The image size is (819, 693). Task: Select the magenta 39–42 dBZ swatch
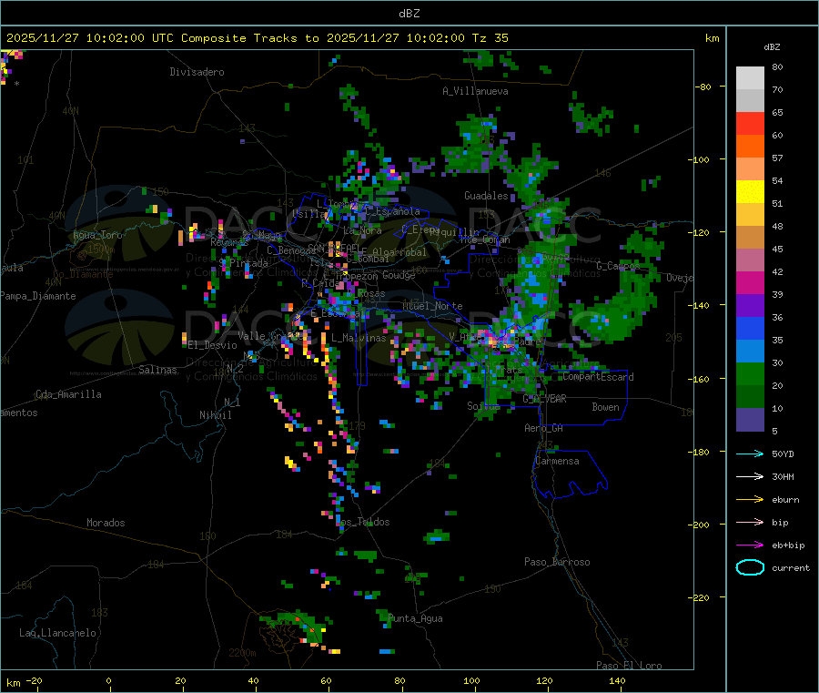(x=750, y=283)
